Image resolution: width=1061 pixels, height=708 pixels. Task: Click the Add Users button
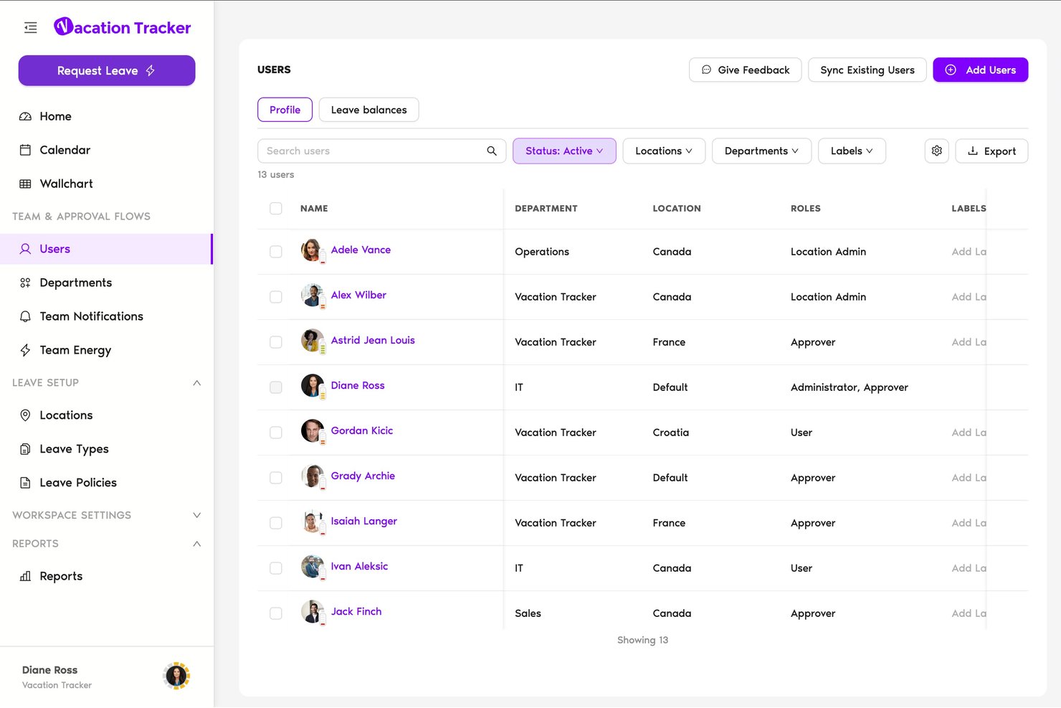pos(981,70)
